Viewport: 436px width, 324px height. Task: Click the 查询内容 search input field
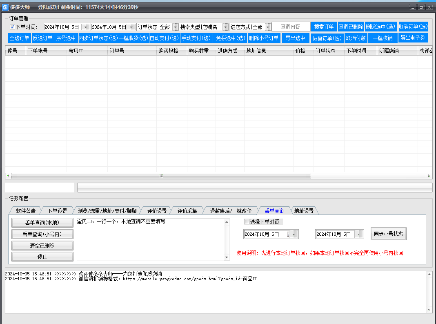(291, 27)
